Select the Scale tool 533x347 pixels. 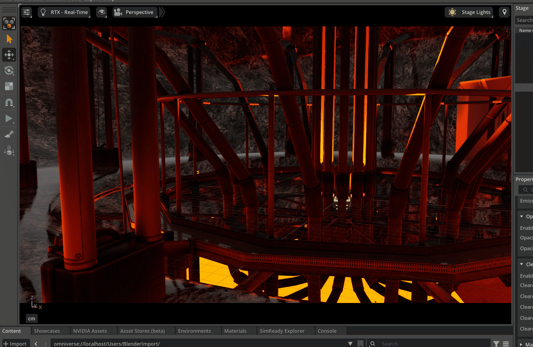point(9,86)
